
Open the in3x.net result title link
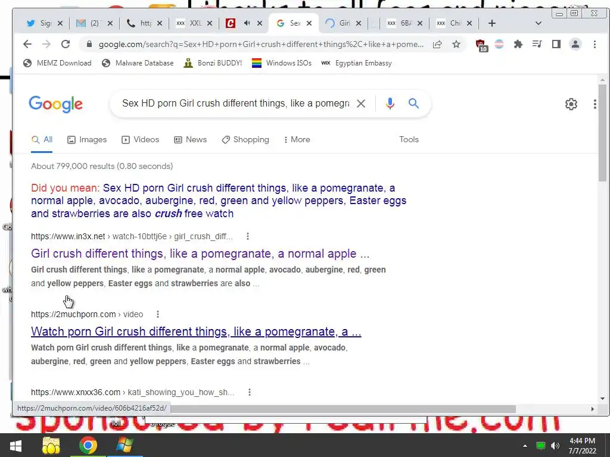point(200,253)
